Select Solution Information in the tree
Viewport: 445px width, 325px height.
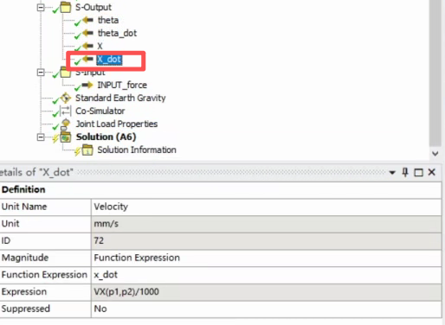pyautogui.click(x=137, y=150)
